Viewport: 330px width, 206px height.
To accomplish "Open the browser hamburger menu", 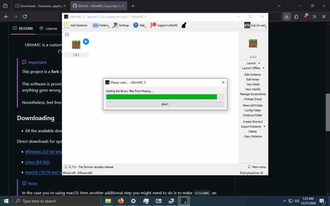I will tap(324, 16).
